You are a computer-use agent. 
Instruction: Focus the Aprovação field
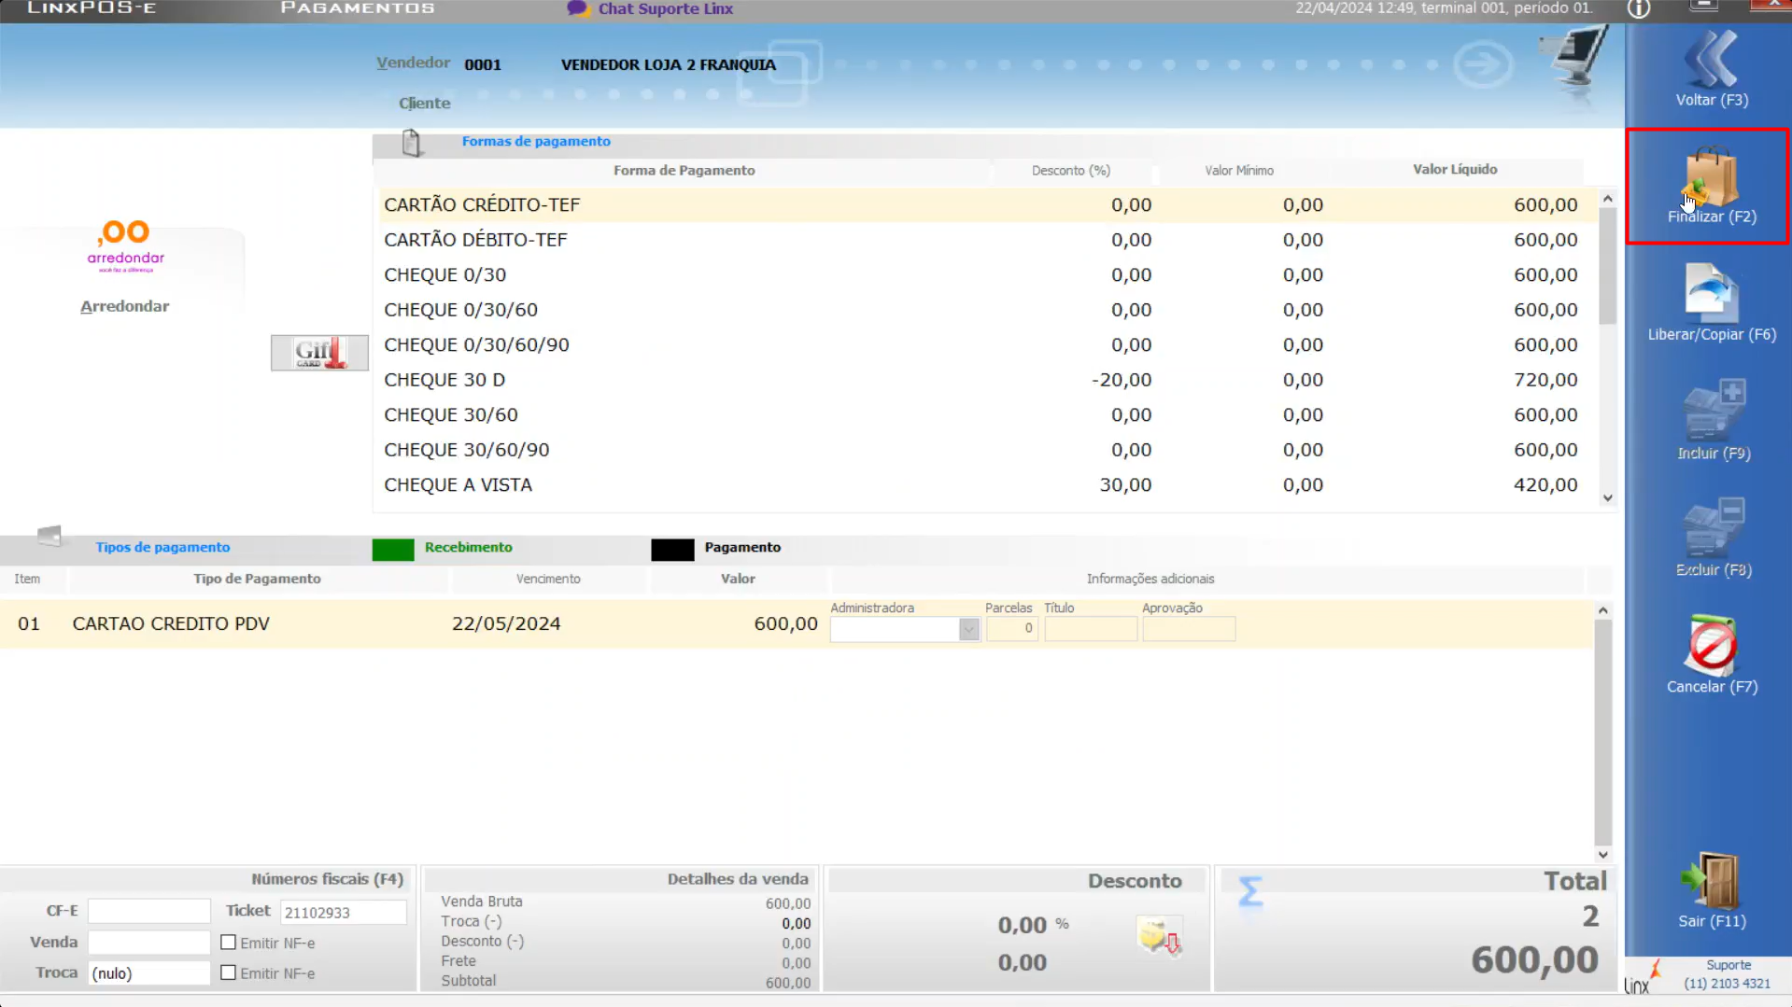1188,629
